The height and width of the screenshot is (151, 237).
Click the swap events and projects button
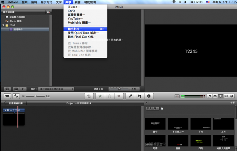tap(16, 96)
